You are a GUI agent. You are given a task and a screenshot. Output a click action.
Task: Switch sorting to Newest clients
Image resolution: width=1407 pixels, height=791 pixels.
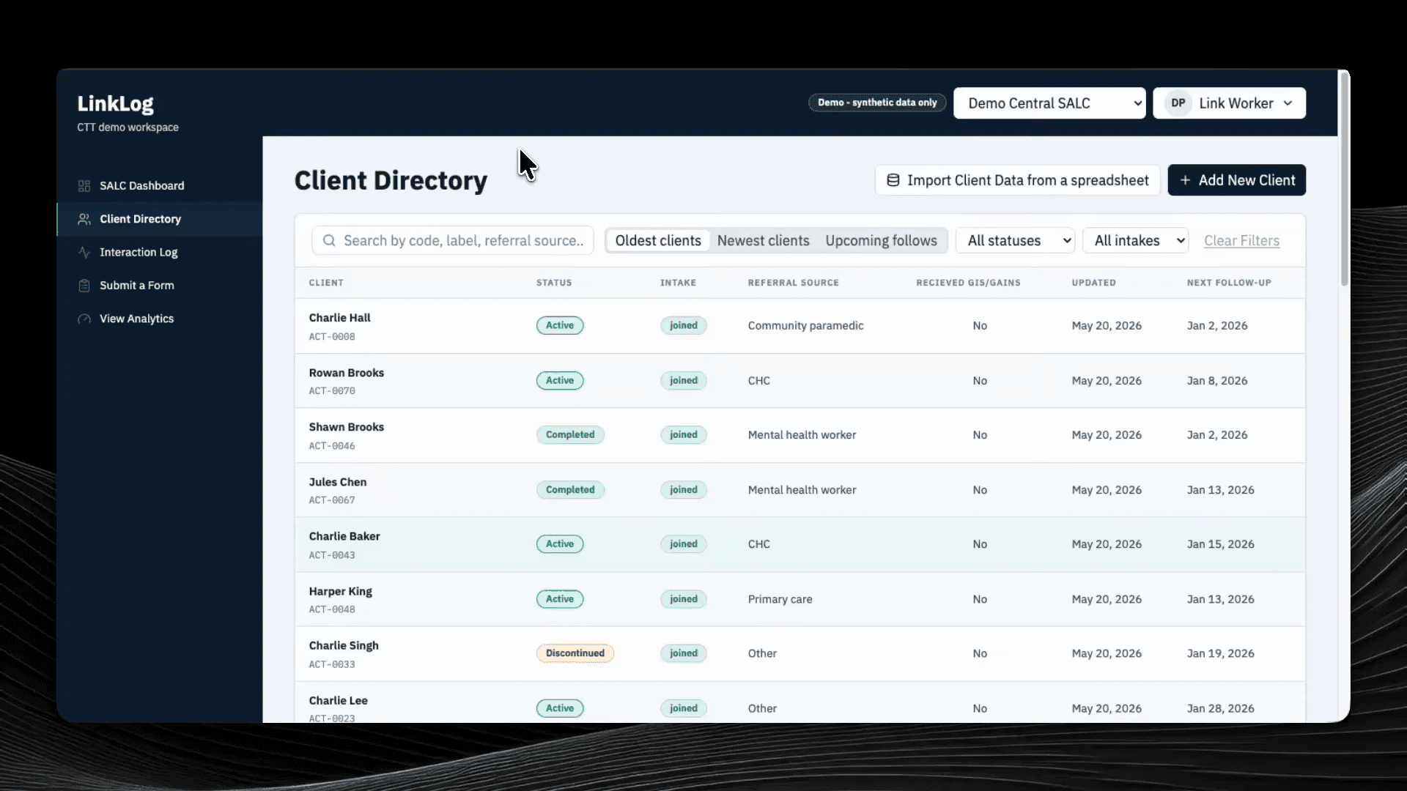coord(763,240)
